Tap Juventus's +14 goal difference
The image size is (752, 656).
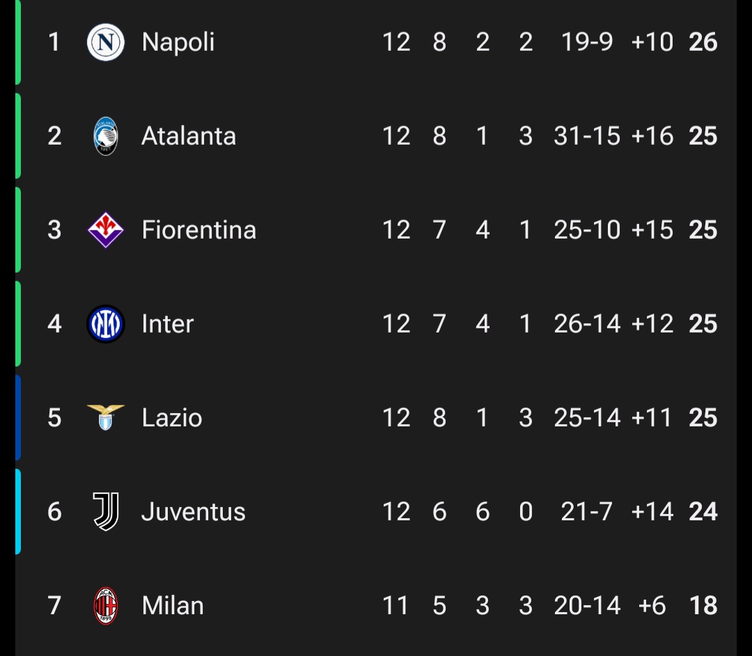(652, 512)
